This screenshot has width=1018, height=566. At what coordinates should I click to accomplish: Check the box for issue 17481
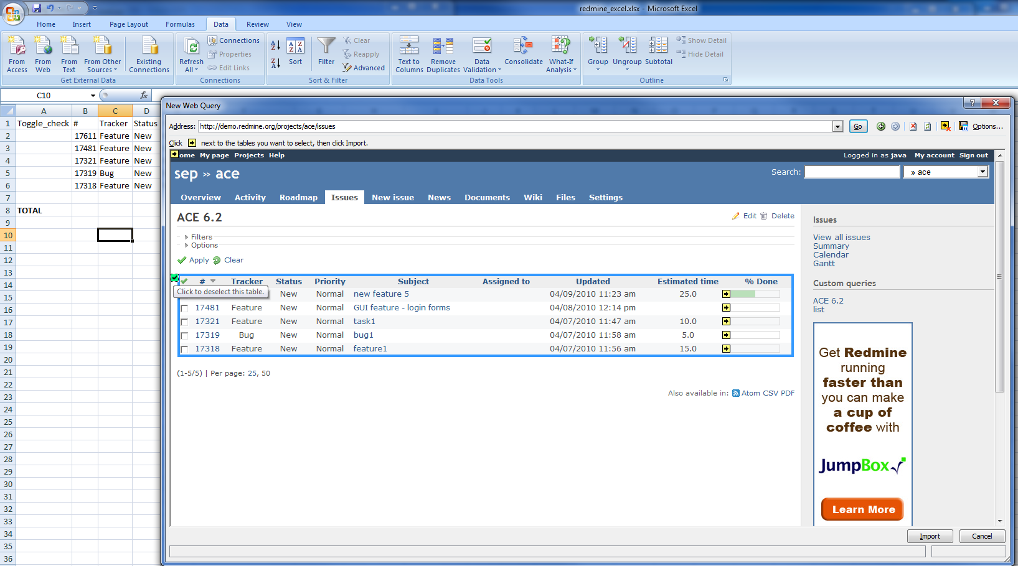click(184, 309)
